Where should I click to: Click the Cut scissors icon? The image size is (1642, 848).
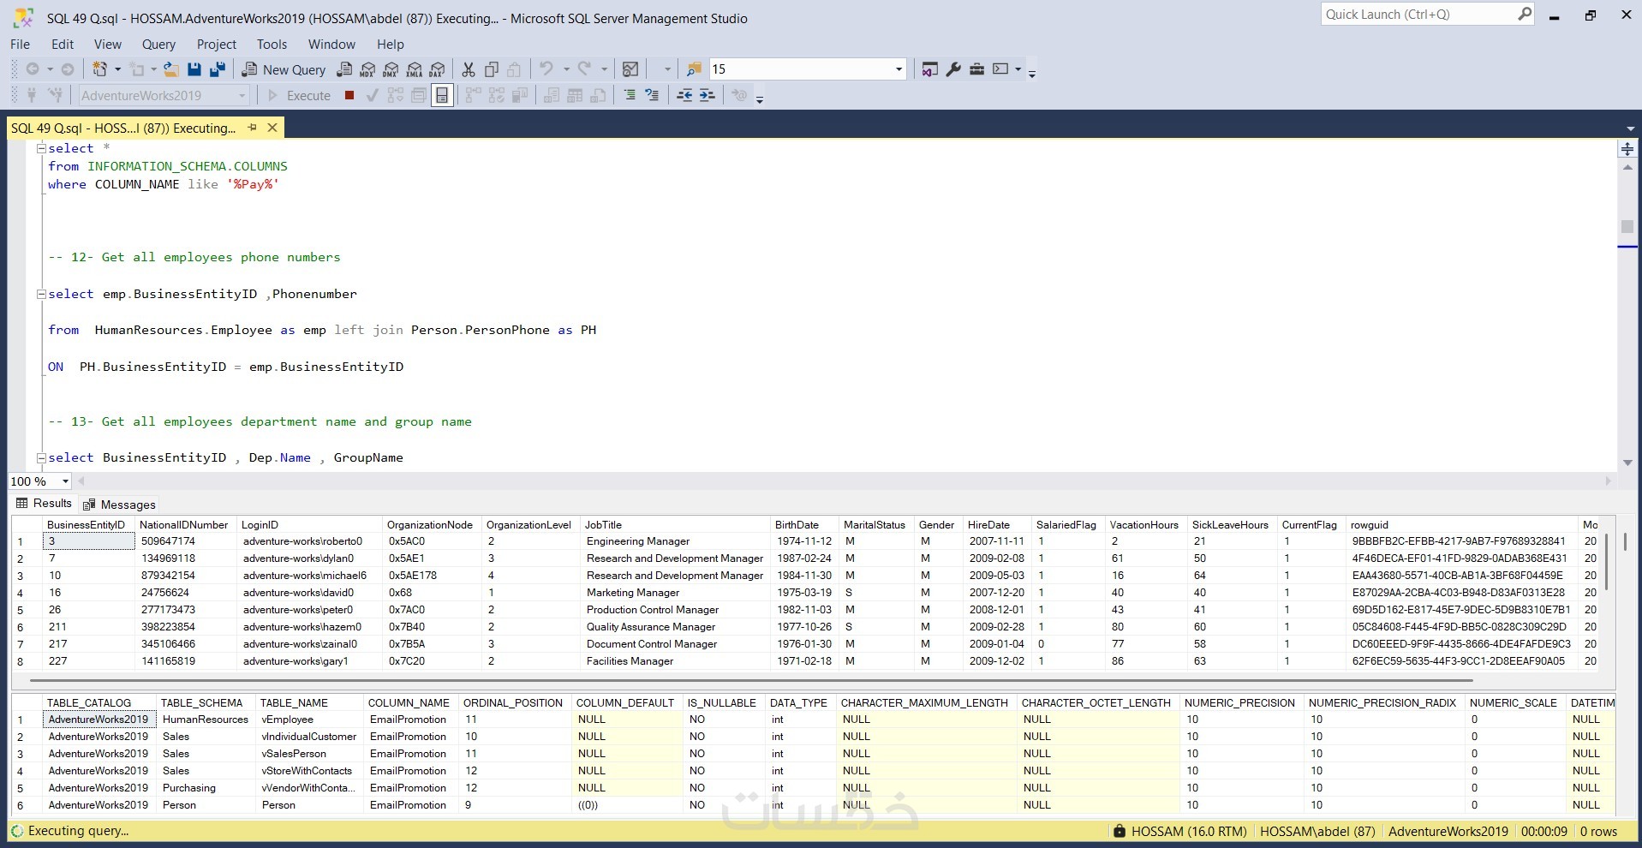pyautogui.click(x=469, y=69)
